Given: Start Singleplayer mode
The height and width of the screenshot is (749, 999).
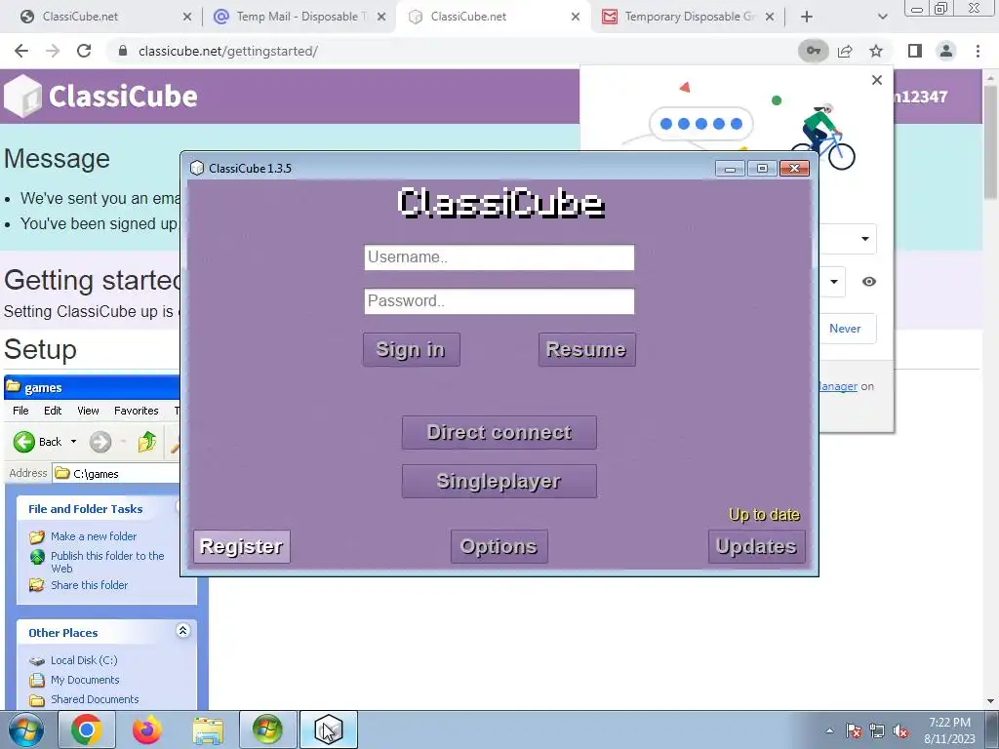Looking at the screenshot, I should click(499, 481).
